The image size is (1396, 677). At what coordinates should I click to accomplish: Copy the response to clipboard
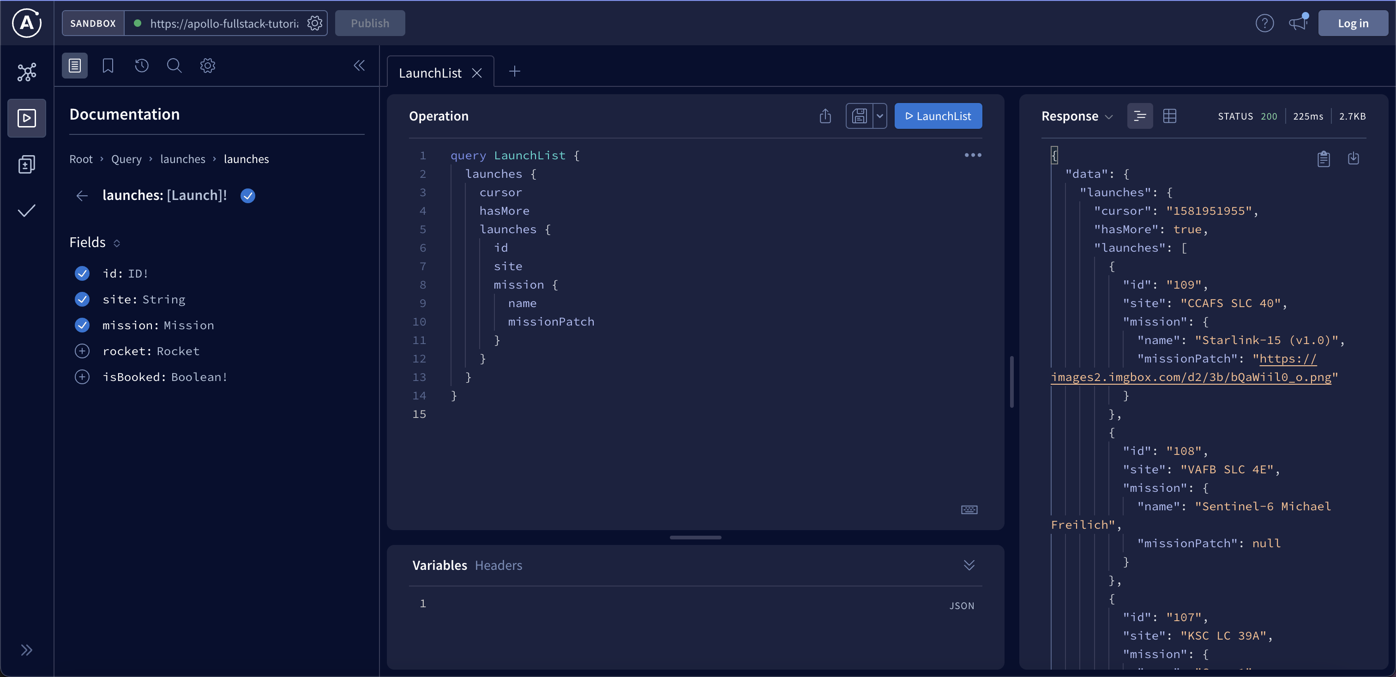click(1324, 158)
